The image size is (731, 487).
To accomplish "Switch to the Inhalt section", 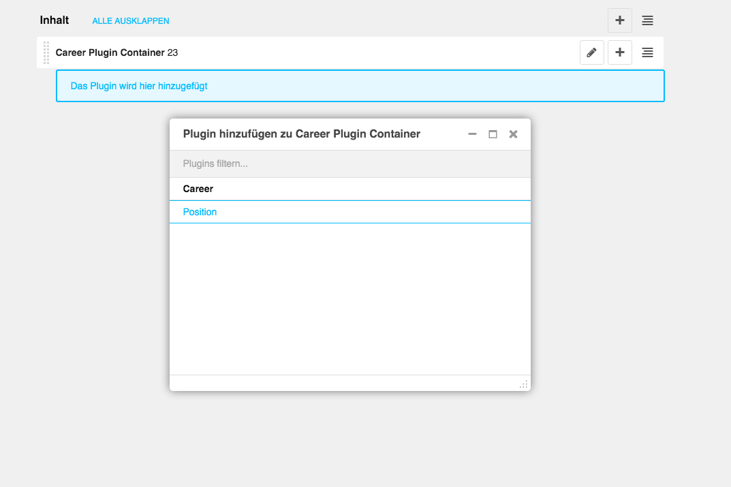I will click(54, 20).
